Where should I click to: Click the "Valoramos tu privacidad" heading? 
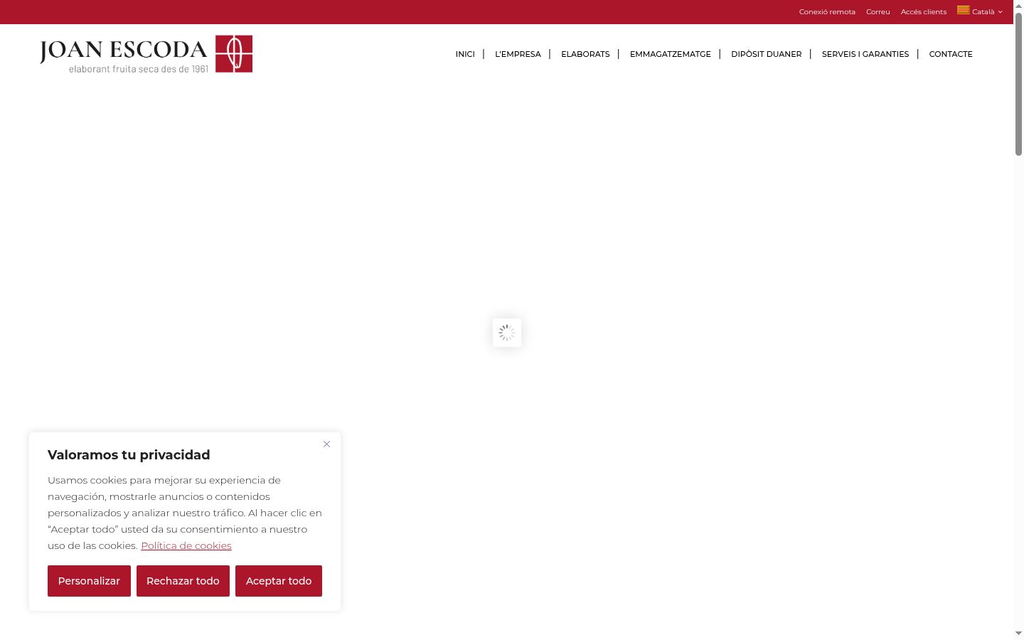(129, 455)
